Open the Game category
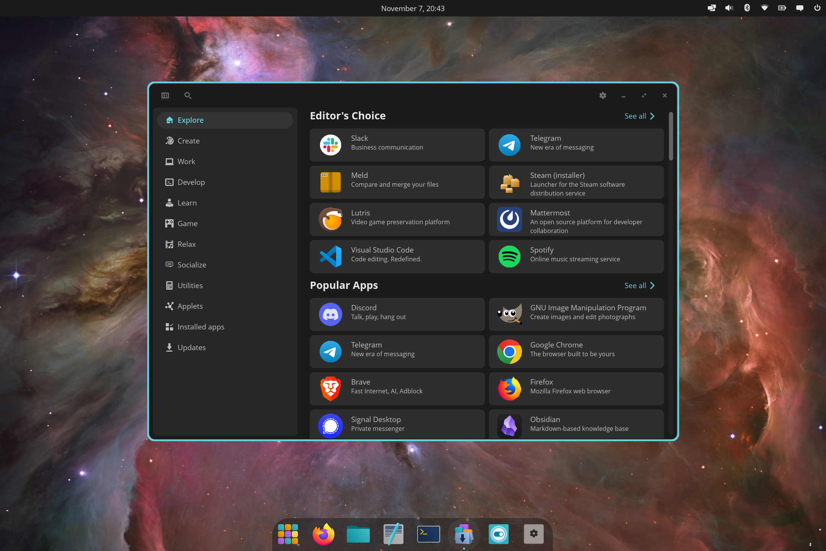 tap(187, 223)
